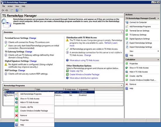Open More about using TS Web Access link

point(84,60)
